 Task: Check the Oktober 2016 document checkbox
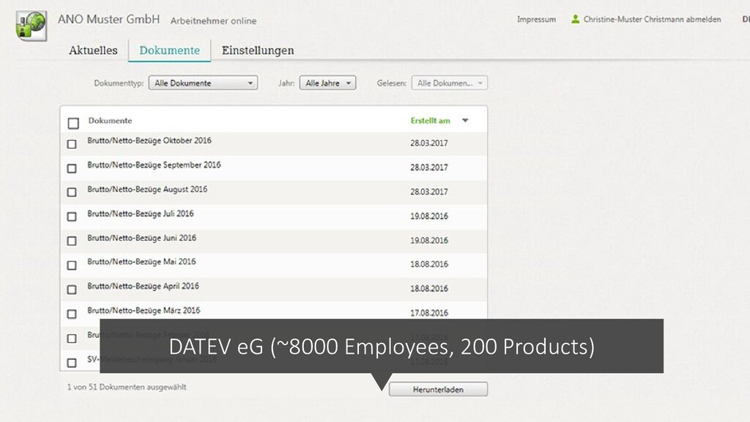coord(72,144)
